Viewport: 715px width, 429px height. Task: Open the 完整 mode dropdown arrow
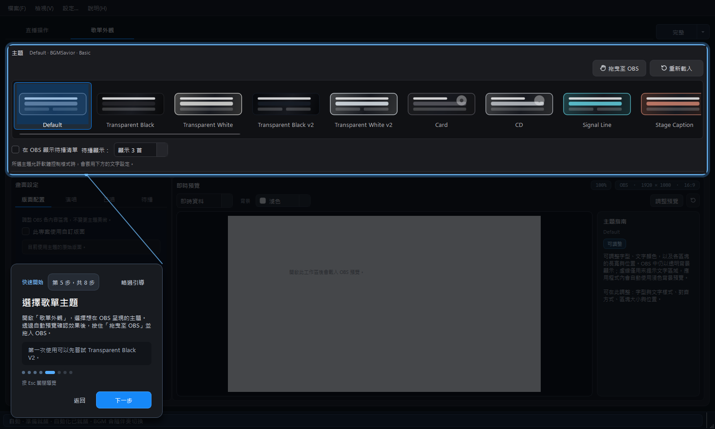[x=703, y=32]
